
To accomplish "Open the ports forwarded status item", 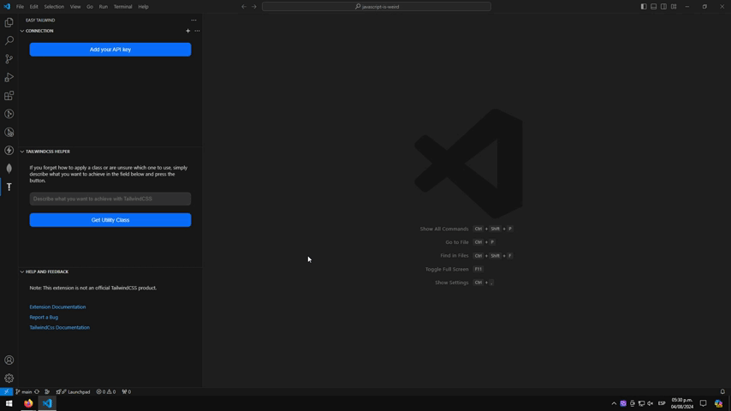I will coord(127,392).
